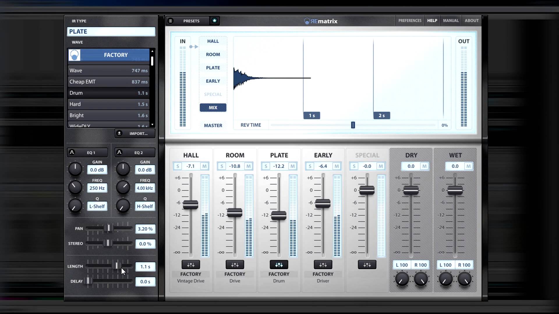Click the star favorite preset icon
Image resolution: width=559 pixels, height=314 pixels.
pyautogui.click(x=215, y=21)
